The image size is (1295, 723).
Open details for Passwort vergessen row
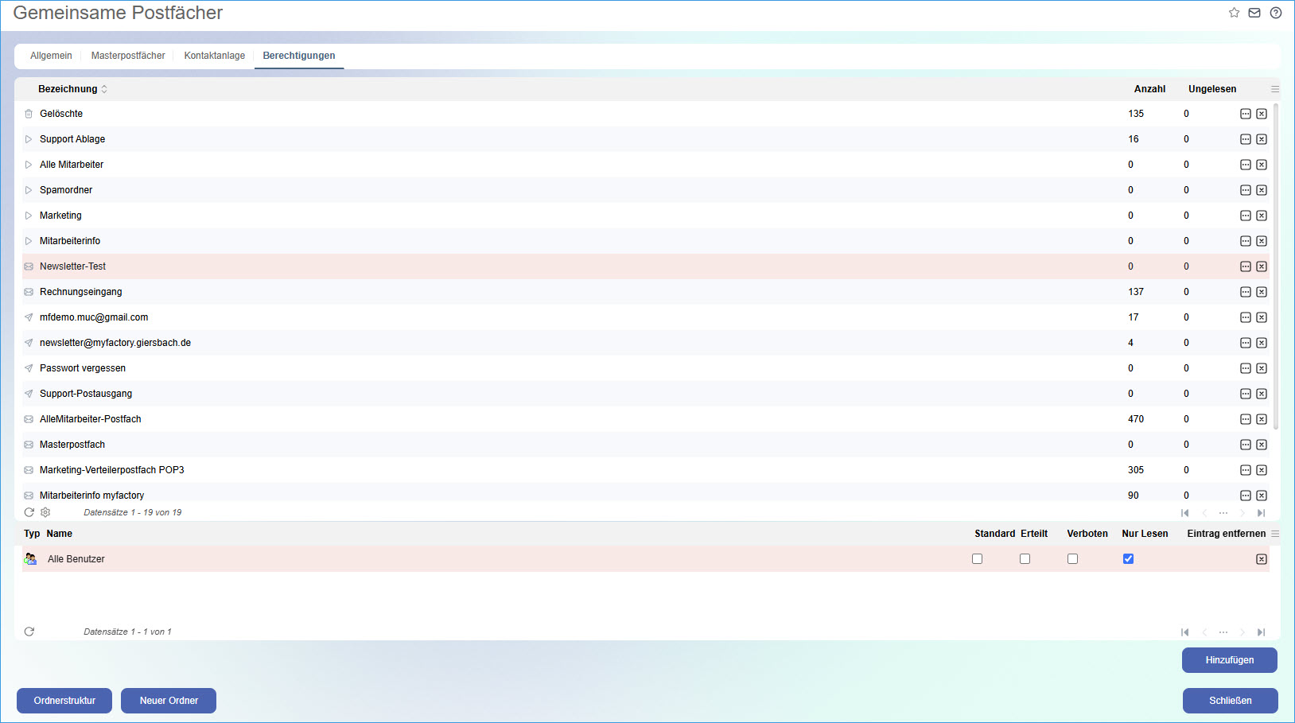(1246, 368)
